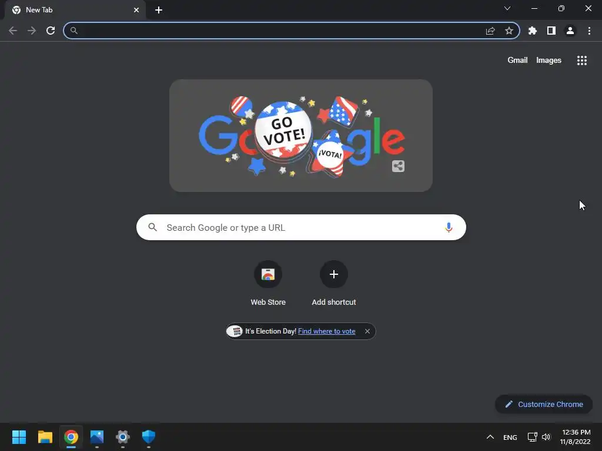Dismiss the Election Day notice

367,331
